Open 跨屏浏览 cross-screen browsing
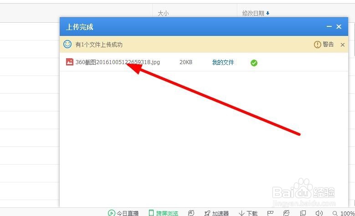Screen dimensions: 355x216 point(164,213)
